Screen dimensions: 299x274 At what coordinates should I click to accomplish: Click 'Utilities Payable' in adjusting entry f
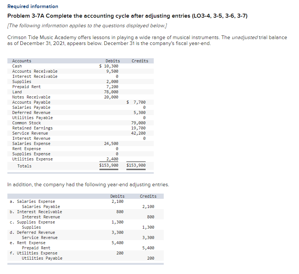point(42,258)
